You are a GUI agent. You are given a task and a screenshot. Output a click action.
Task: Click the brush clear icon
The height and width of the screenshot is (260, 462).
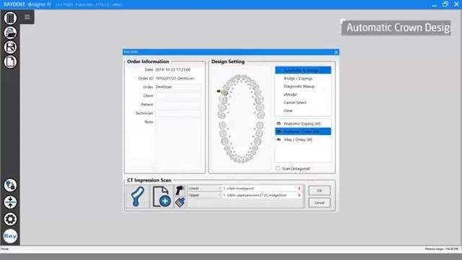tap(180, 202)
